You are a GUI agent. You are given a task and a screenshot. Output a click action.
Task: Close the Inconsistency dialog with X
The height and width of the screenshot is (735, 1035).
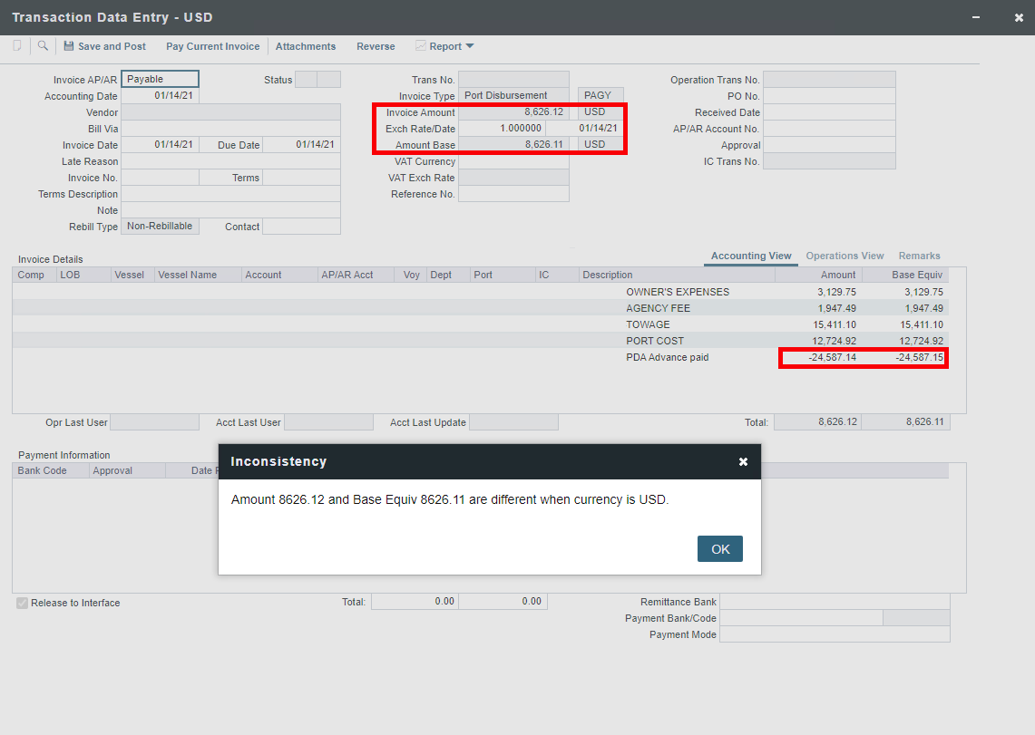(x=743, y=462)
